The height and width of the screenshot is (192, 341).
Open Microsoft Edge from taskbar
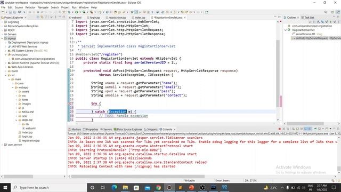coord(114,187)
